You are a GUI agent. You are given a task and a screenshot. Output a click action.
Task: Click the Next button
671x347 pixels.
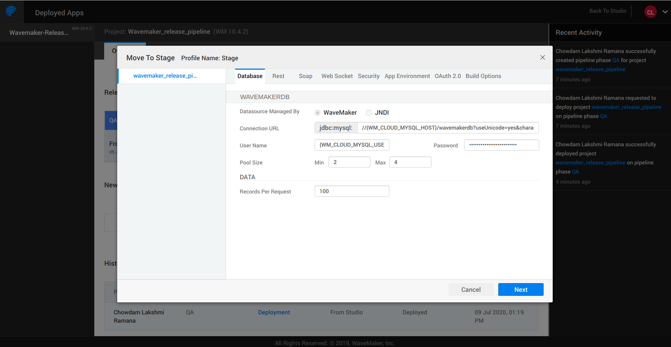(520, 289)
